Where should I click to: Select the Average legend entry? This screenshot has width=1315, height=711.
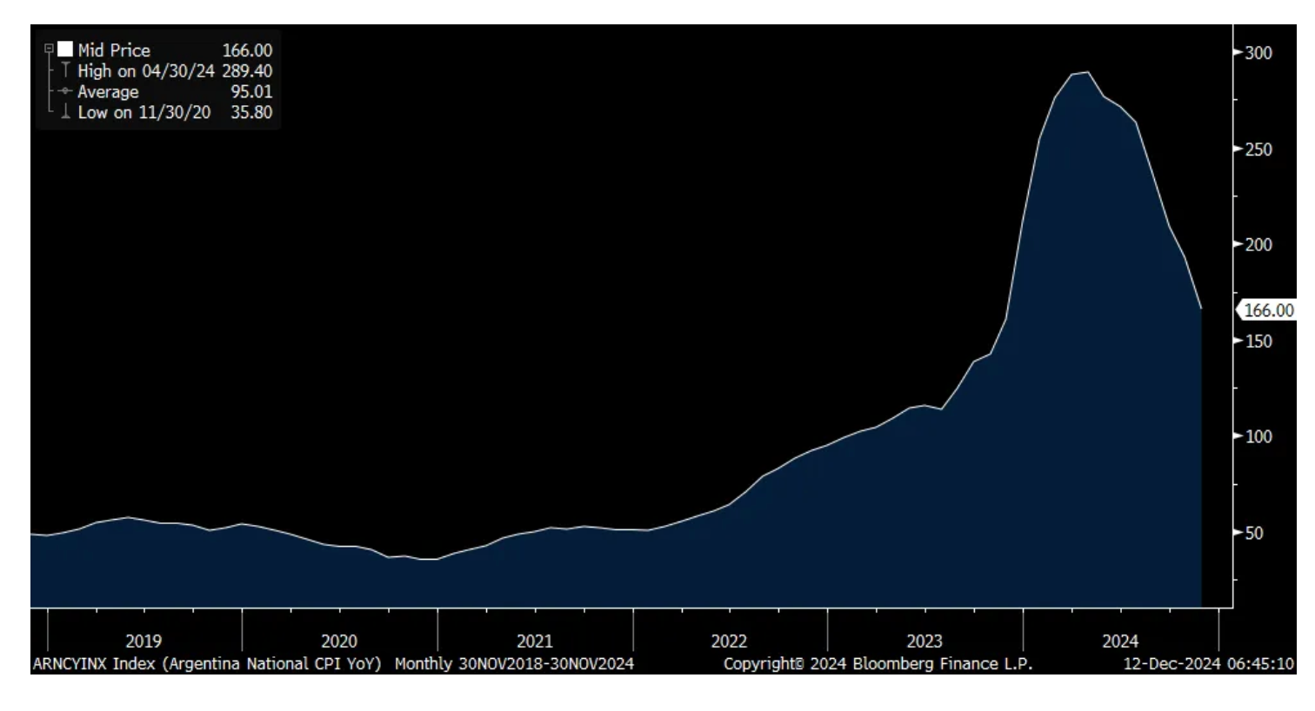(x=175, y=92)
